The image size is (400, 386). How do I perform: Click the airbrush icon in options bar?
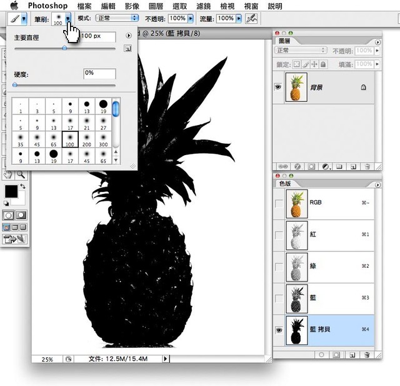(251, 19)
